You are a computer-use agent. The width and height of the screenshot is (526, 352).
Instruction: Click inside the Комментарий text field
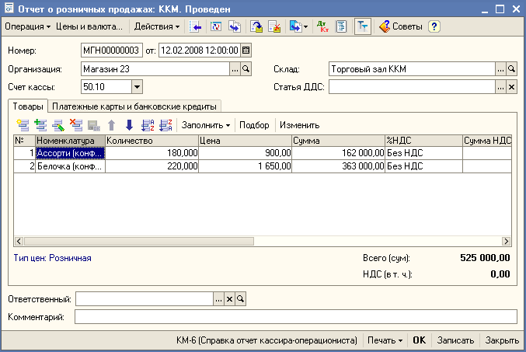click(x=295, y=316)
